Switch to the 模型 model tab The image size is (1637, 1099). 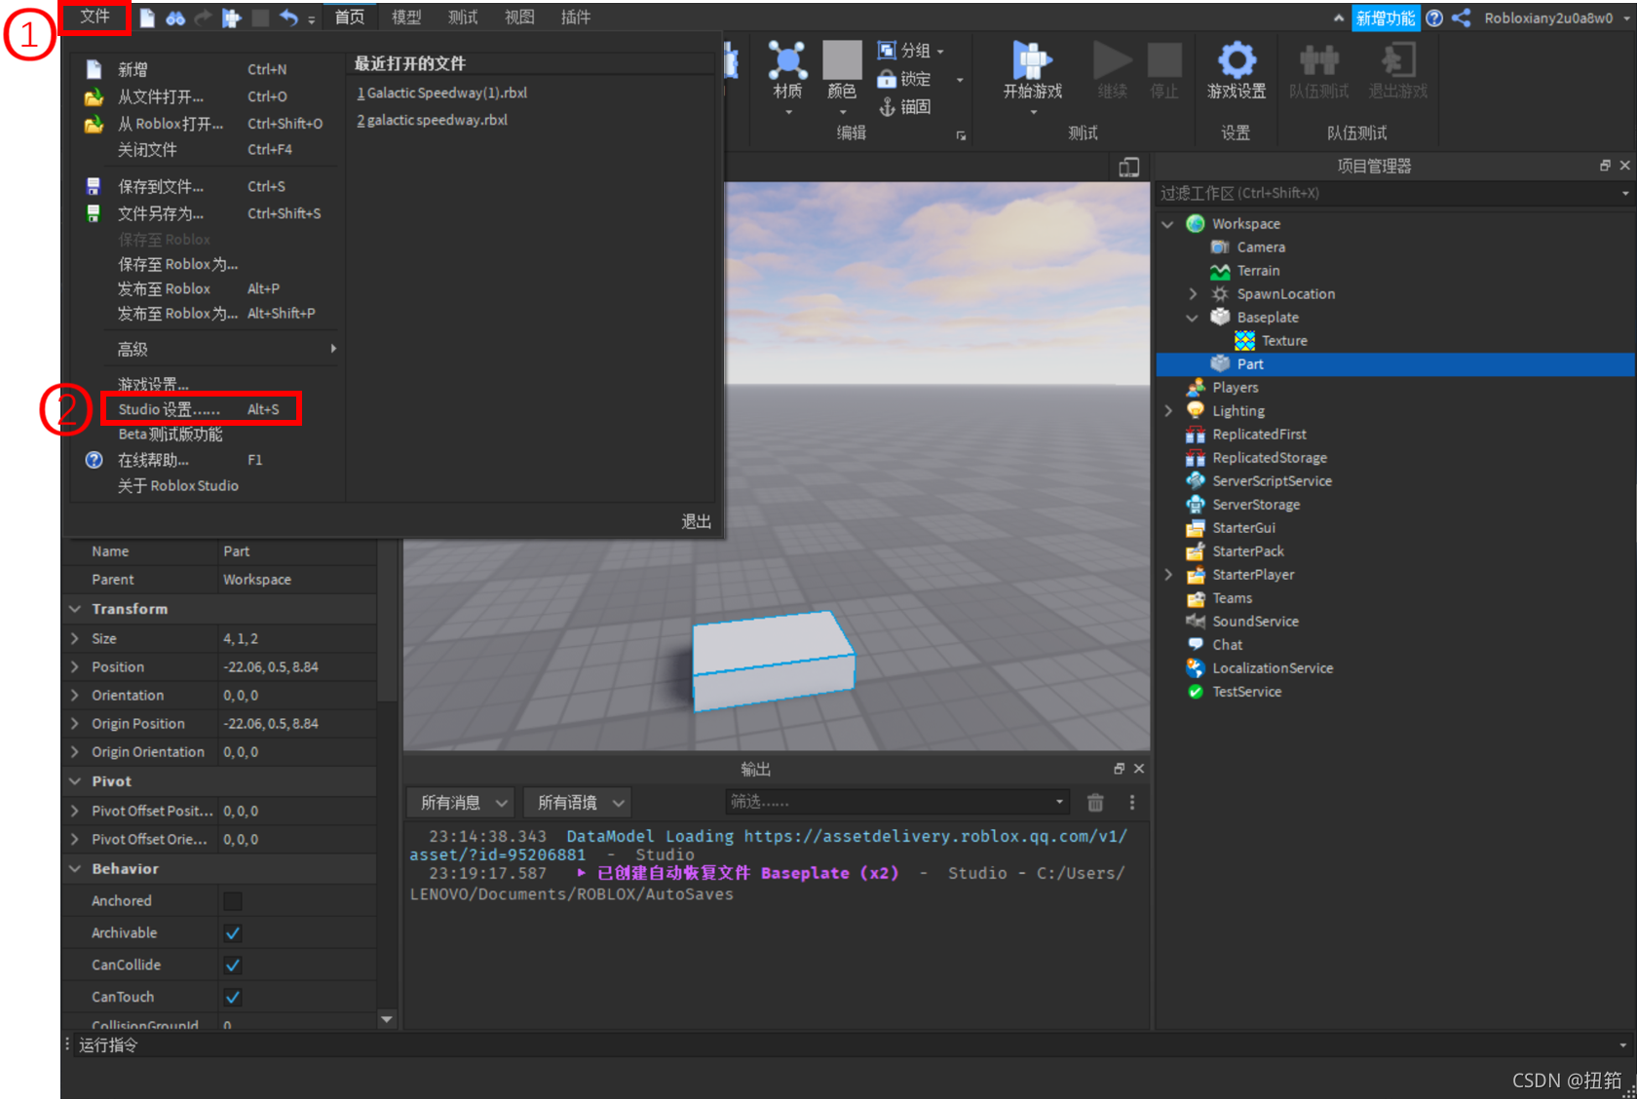(x=406, y=18)
